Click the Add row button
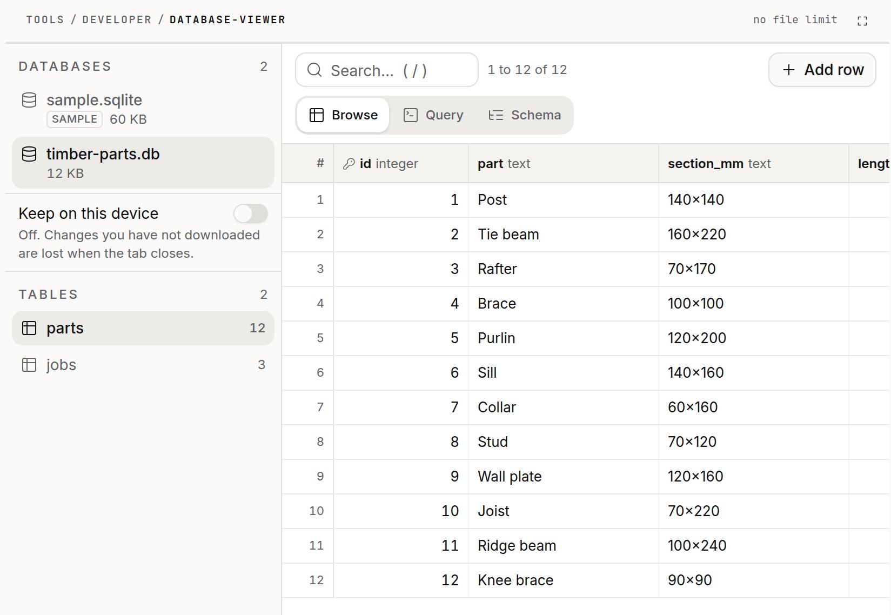 point(822,70)
